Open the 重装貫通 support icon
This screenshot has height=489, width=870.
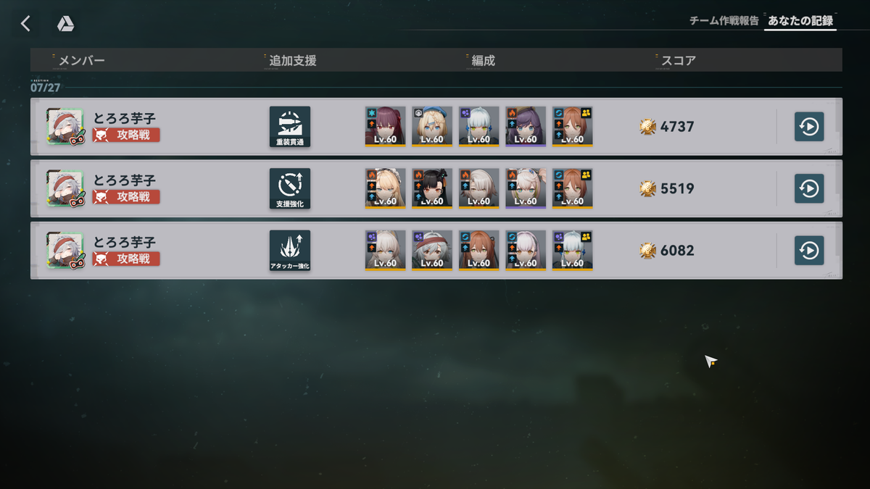[x=290, y=127]
